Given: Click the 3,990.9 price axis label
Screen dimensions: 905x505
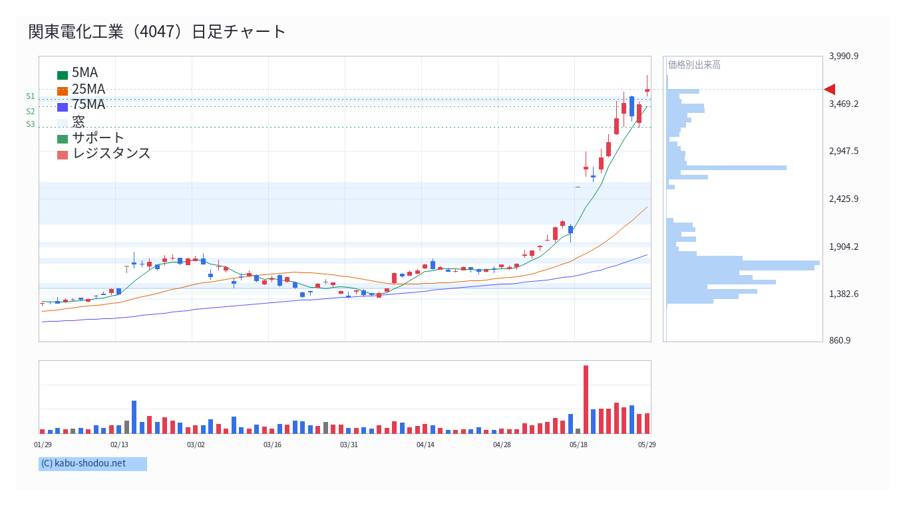Looking at the screenshot, I should [x=844, y=56].
